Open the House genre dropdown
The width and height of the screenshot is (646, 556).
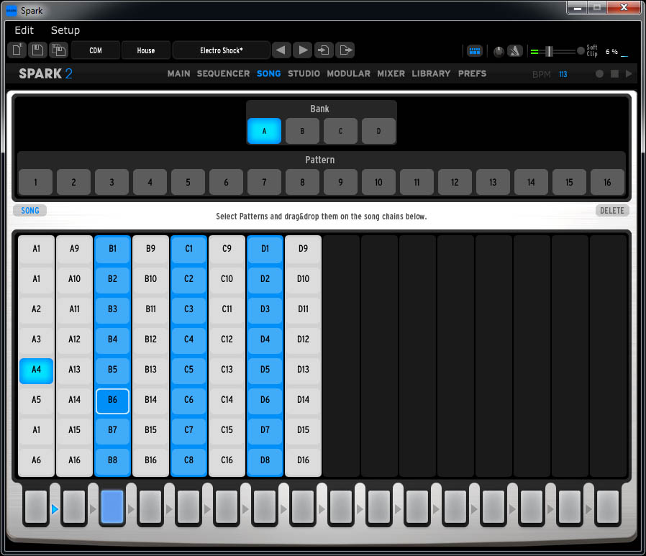pos(146,50)
